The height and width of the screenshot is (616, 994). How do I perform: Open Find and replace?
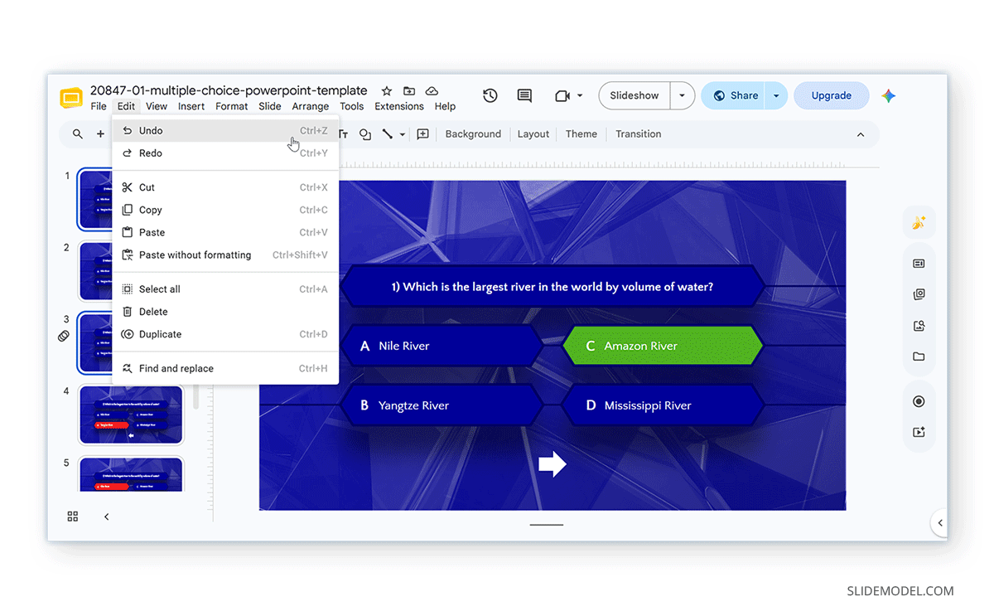pyautogui.click(x=225, y=368)
